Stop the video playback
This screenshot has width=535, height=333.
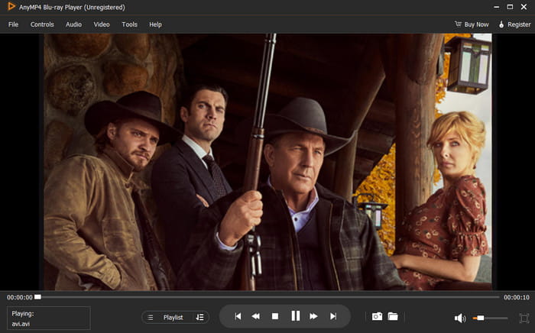[x=275, y=316]
